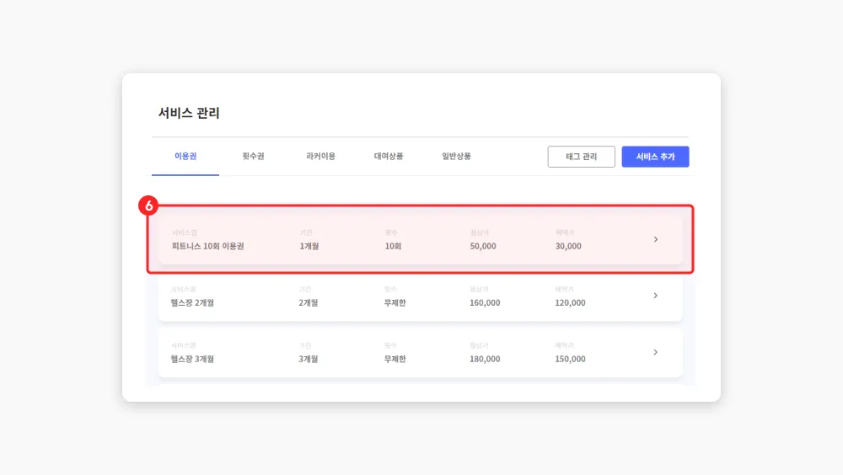Click the 서비스 추가 button
The width and height of the screenshot is (843, 475).
[x=655, y=157]
